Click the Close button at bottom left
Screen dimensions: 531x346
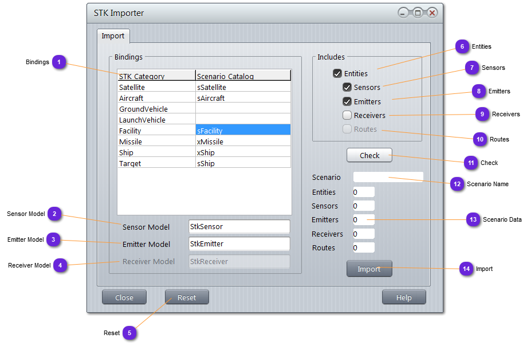click(x=124, y=297)
